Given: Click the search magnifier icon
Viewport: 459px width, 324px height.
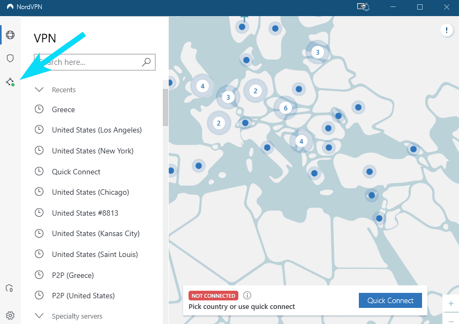Looking at the screenshot, I should pos(146,62).
